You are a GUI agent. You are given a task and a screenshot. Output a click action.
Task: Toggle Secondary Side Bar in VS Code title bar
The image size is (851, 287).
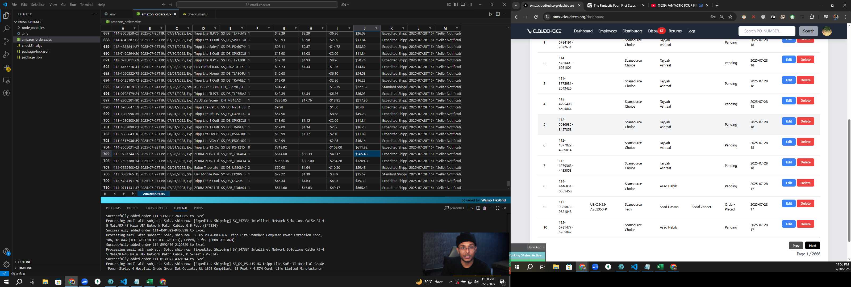(470, 5)
